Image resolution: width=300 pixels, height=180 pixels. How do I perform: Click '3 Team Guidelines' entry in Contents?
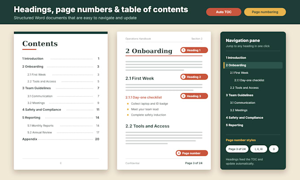click(60, 88)
